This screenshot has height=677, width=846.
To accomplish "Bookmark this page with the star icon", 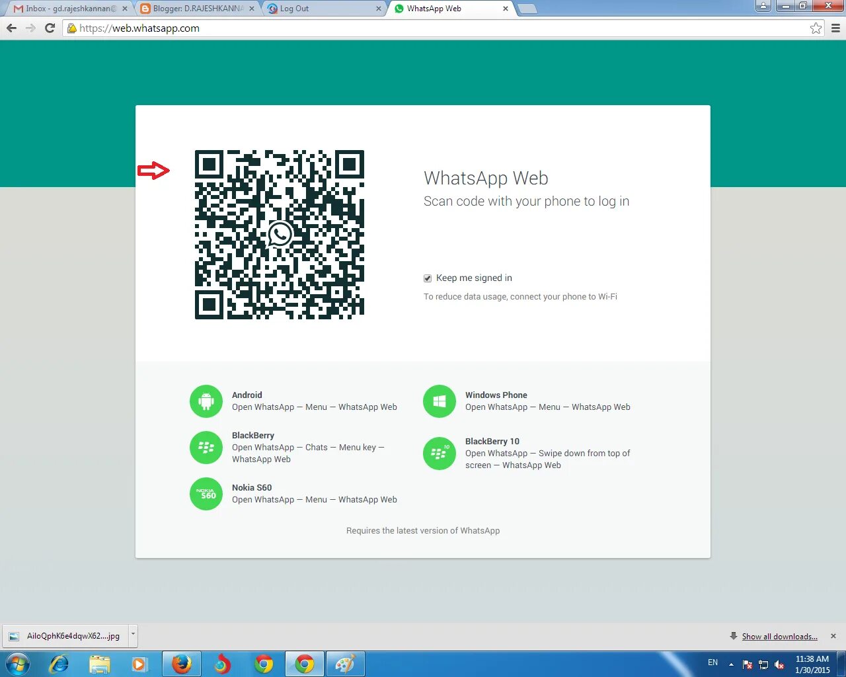I will [816, 28].
